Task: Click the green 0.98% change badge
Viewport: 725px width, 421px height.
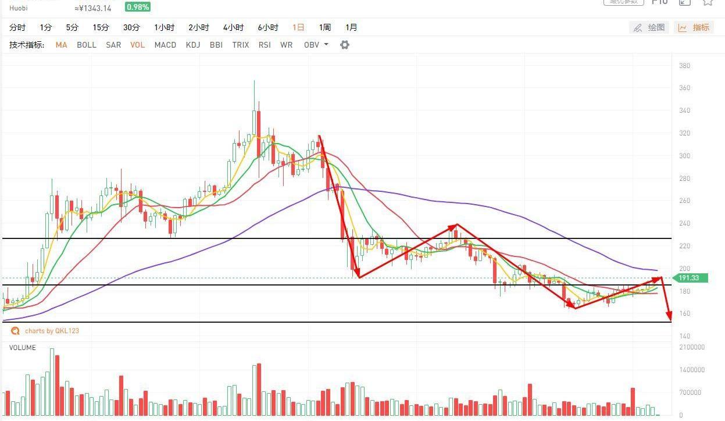Action: point(138,7)
